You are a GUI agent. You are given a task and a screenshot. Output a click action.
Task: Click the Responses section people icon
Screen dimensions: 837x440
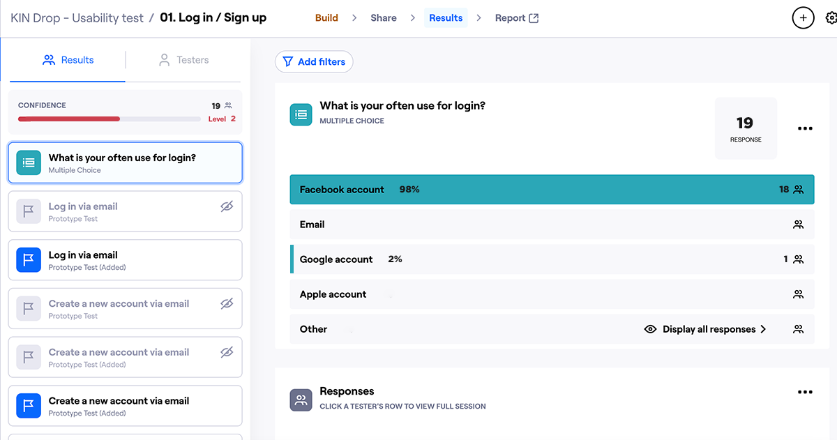pyautogui.click(x=301, y=400)
